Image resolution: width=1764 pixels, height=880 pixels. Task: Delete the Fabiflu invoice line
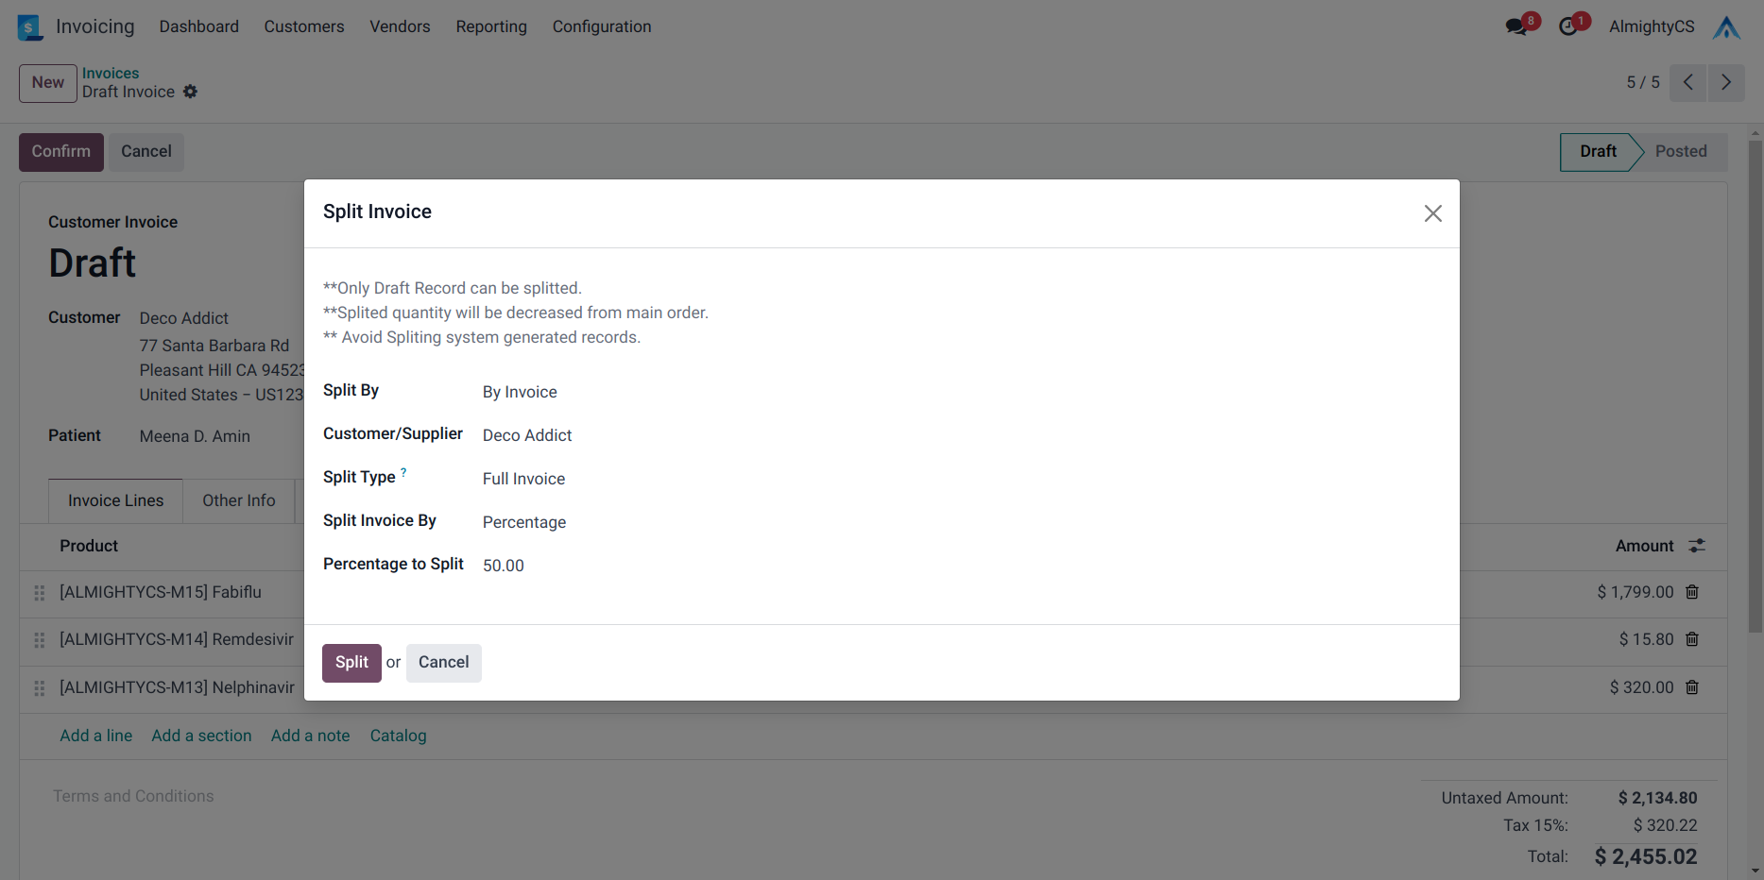(x=1692, y=592)
